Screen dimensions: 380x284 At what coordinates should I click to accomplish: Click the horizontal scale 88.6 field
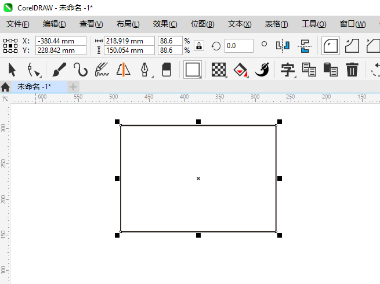(x=170, y=41)
